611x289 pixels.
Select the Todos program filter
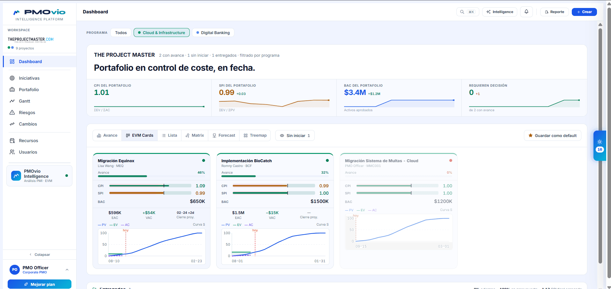[121, 33]
